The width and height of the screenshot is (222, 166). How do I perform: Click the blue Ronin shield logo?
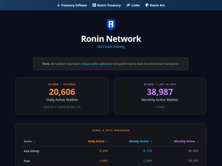point(111,25)
